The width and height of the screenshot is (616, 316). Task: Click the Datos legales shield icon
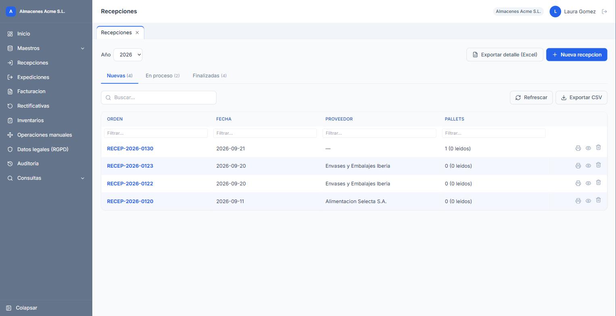coord(10,150)
